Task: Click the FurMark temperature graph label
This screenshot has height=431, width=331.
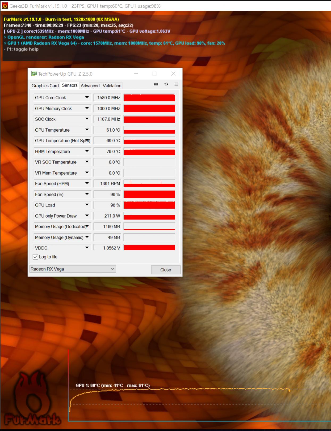Action: (x=112, y=385)
